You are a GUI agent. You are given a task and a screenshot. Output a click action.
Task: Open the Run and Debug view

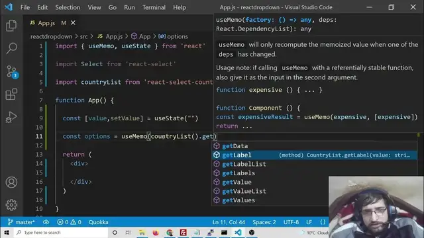click(11, 118)
